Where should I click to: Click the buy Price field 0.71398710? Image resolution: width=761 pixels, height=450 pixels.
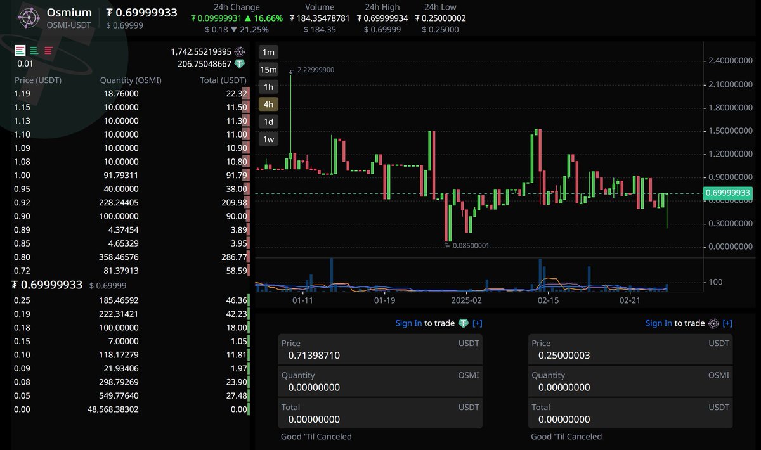[x=380, y=349]
